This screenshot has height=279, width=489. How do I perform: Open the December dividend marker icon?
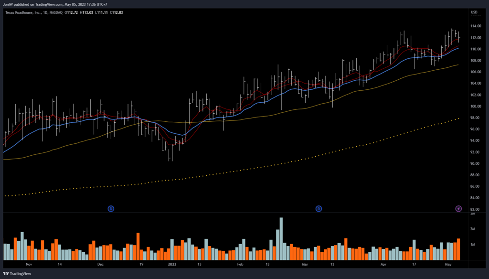click(x=111, y=209)
